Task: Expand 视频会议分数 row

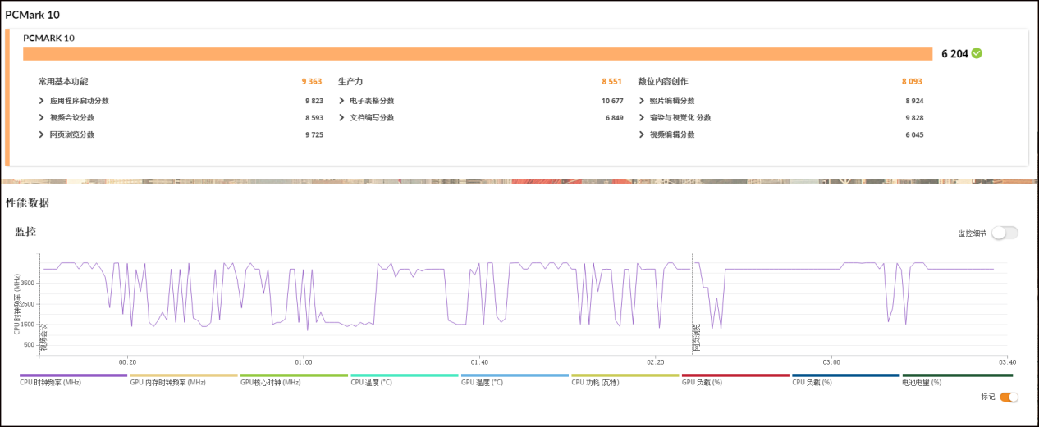Action: tap(42, 117)
